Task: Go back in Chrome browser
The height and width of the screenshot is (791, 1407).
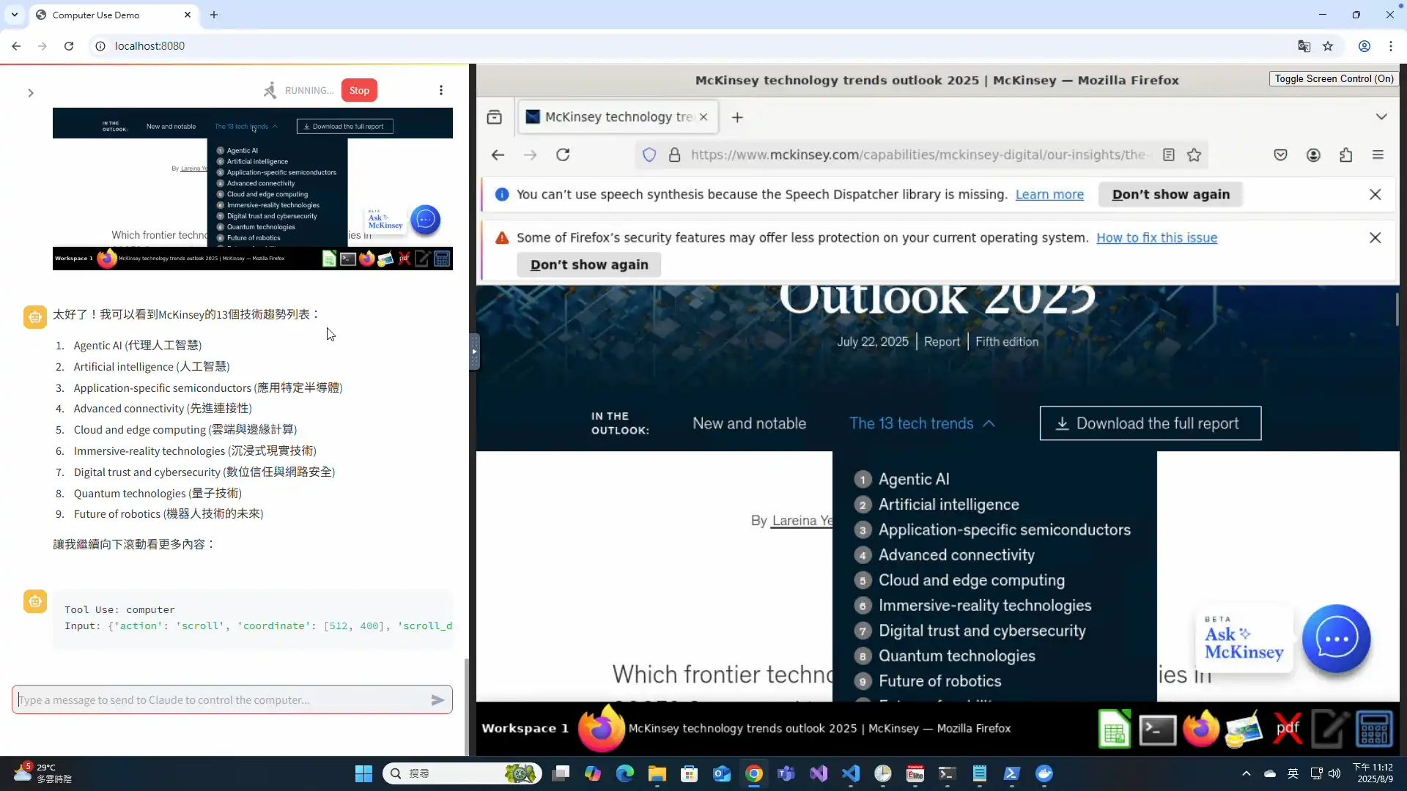Action: 16,45
